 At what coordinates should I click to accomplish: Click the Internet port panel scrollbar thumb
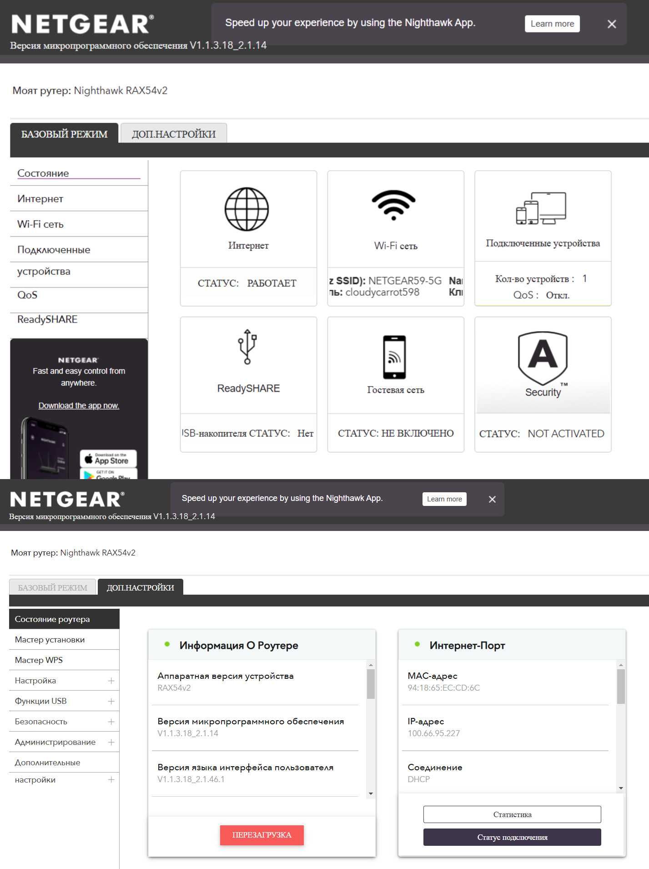[621, 686]
